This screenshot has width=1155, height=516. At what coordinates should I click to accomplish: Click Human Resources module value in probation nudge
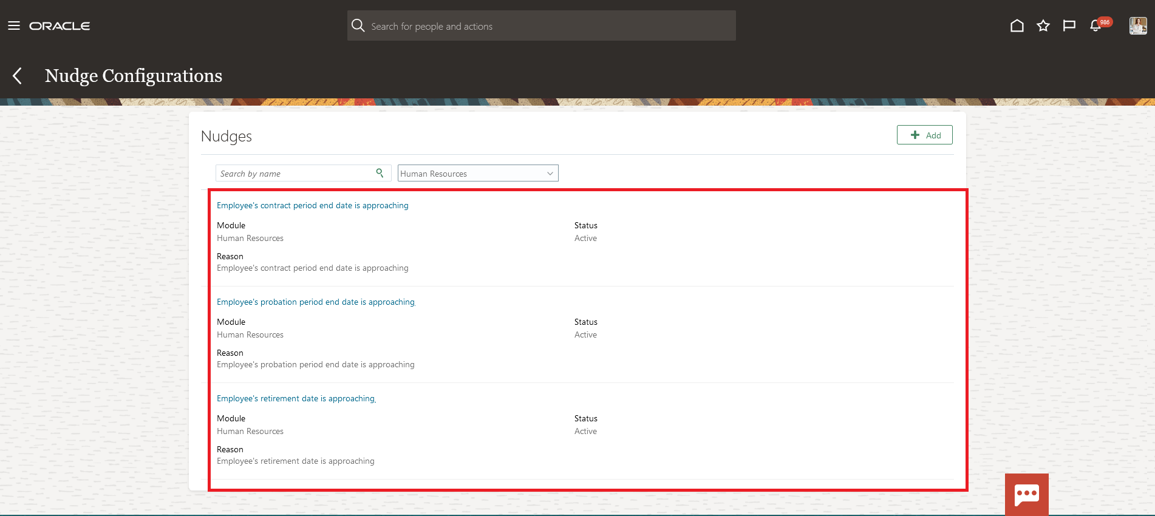[x=250, y=334]
